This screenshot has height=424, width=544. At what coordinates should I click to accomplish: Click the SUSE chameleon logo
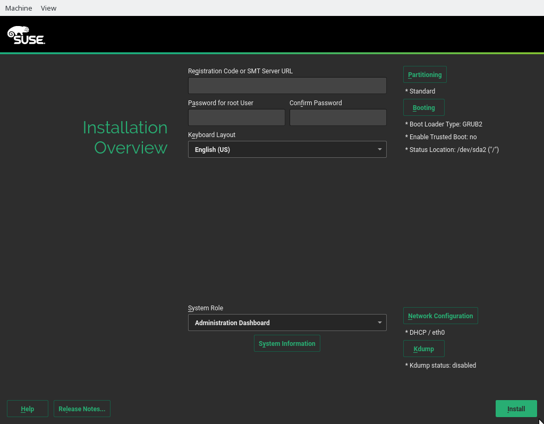26,35
